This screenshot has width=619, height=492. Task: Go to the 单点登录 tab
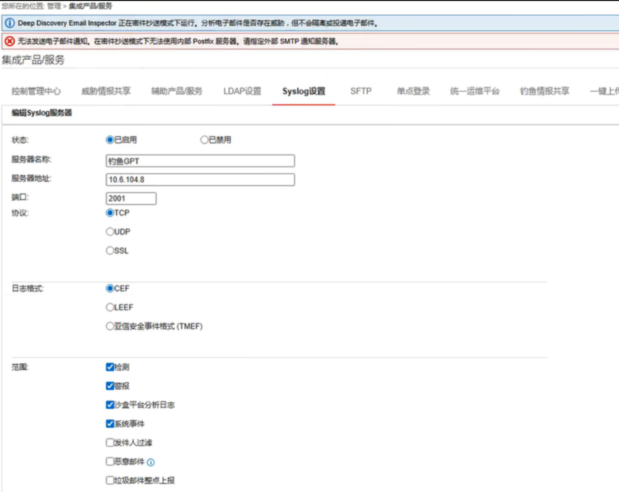(413, 91)
